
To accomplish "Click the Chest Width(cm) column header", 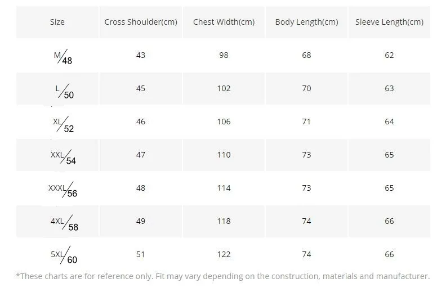I will point(224,22).
